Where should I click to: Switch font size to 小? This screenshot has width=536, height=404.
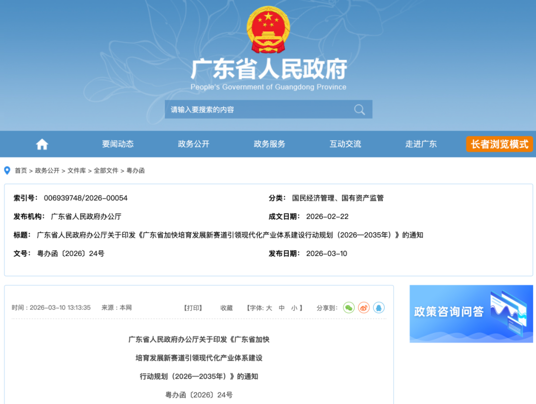pyautogui.click(x=295, y=308)
